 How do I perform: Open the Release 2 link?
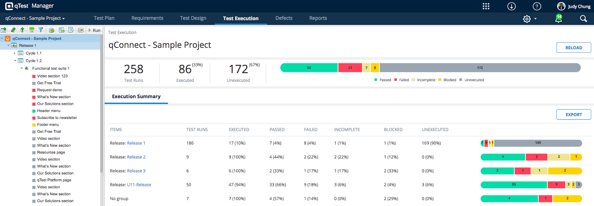pos(136,157)
